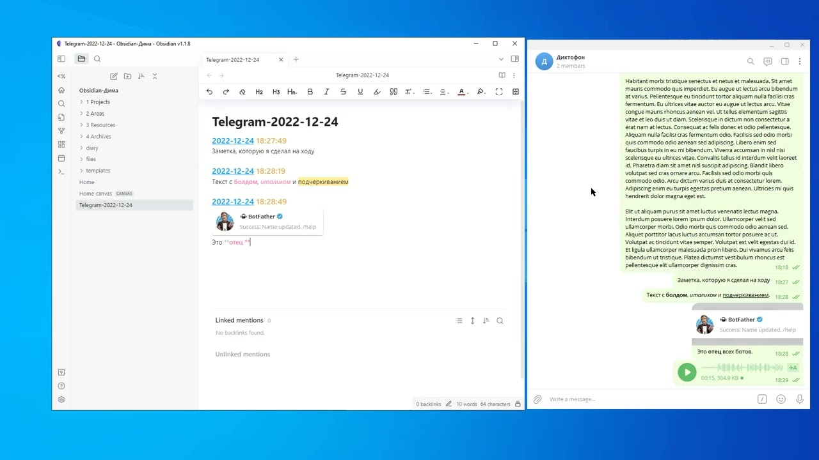Open Home icon in Obsidian ribbon
Image resolution: width=819 pixels, height=460 pixels.
click(x=61, y=90)
